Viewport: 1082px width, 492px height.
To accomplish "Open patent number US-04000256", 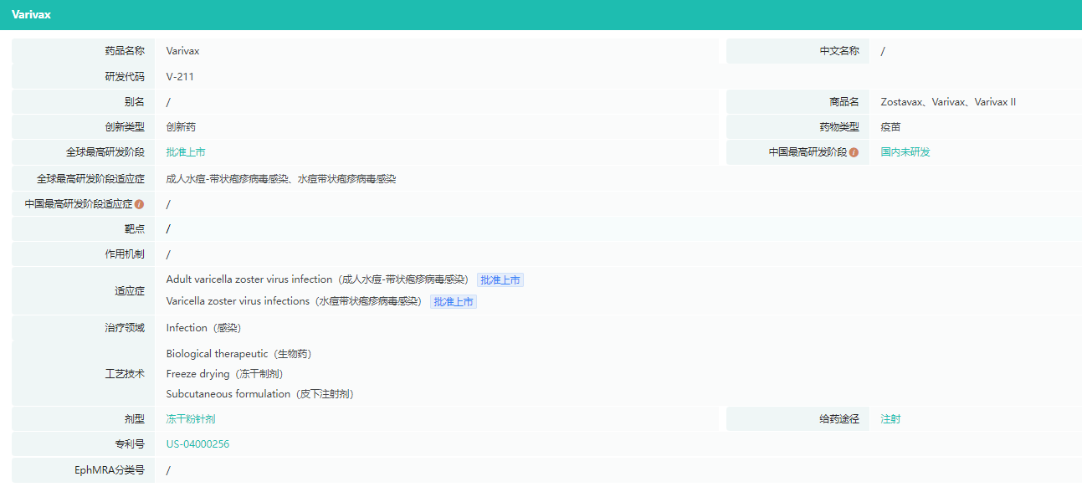I will tap(197, 444).
